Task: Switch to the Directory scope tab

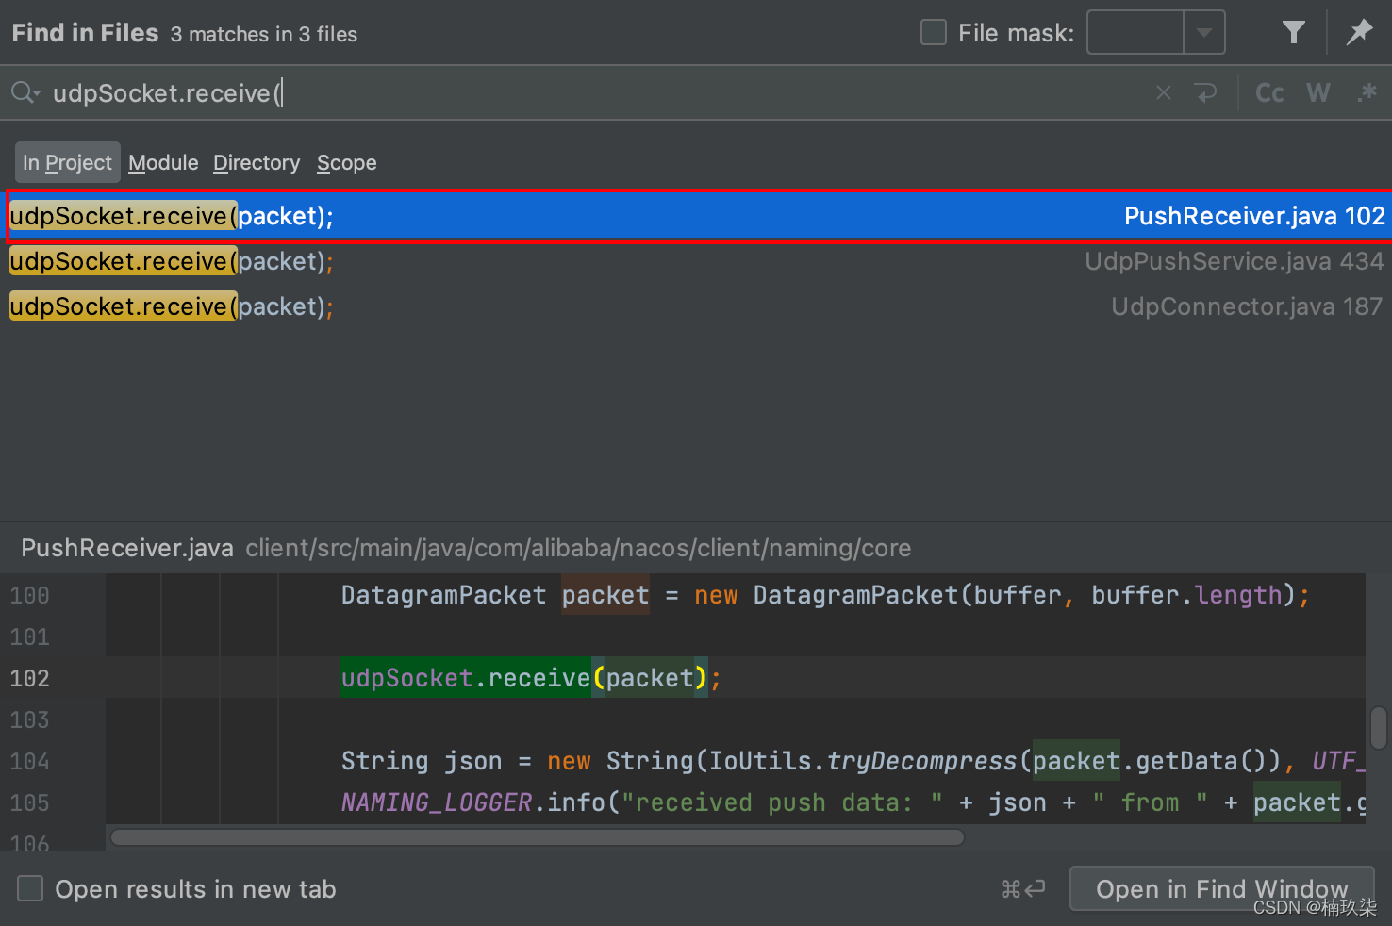Action: 256,163
